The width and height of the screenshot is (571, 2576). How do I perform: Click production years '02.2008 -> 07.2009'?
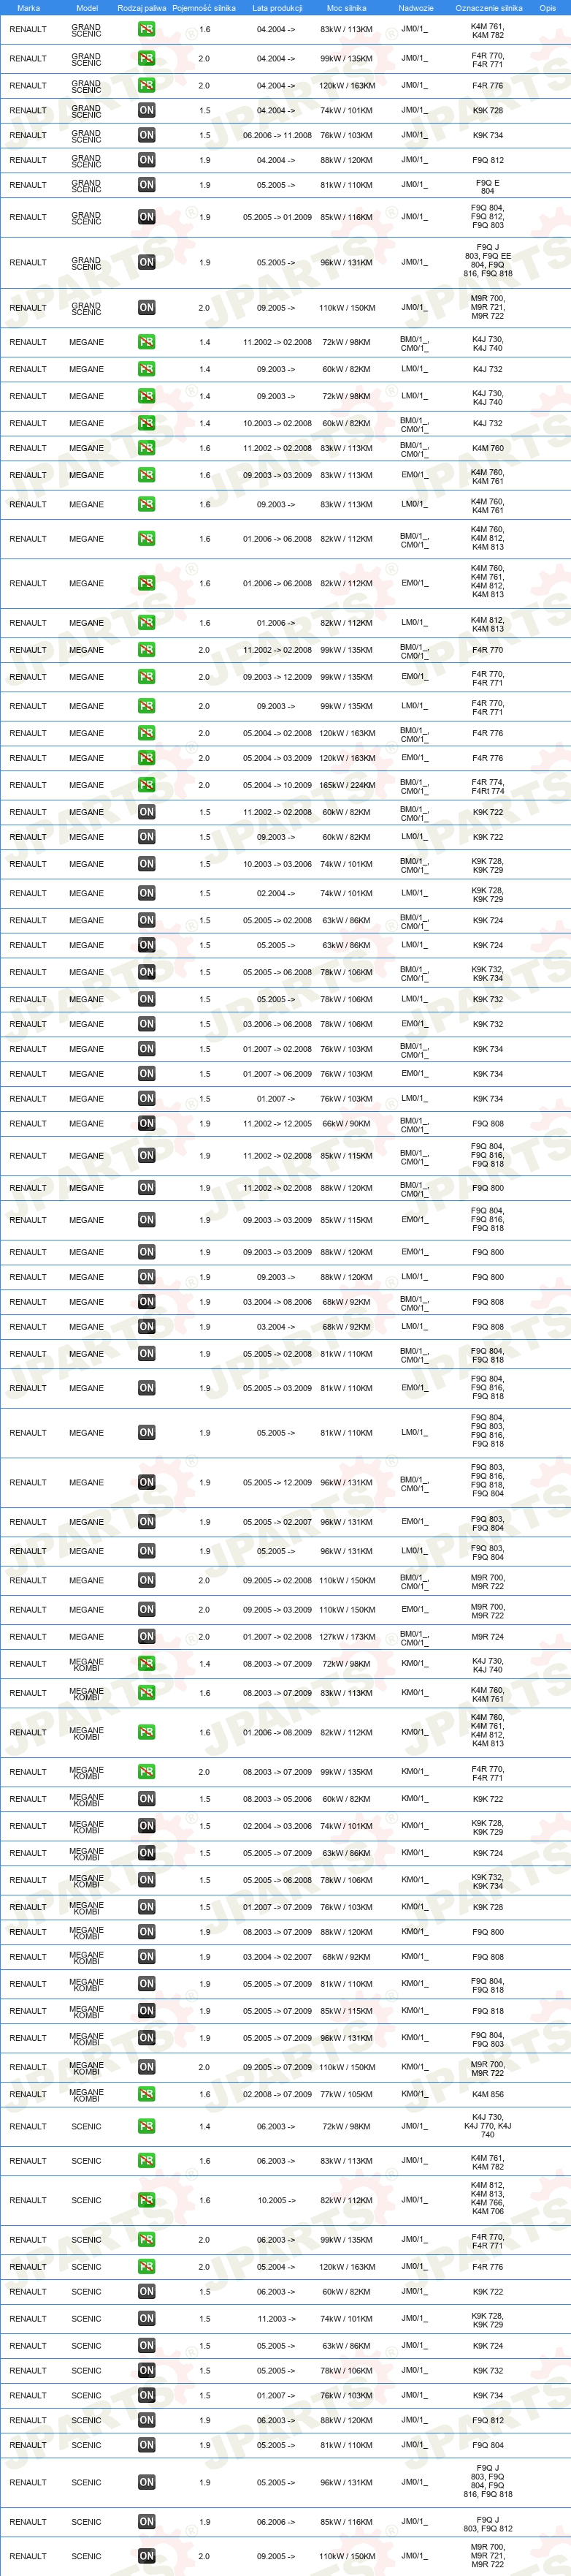(277, 2094)
